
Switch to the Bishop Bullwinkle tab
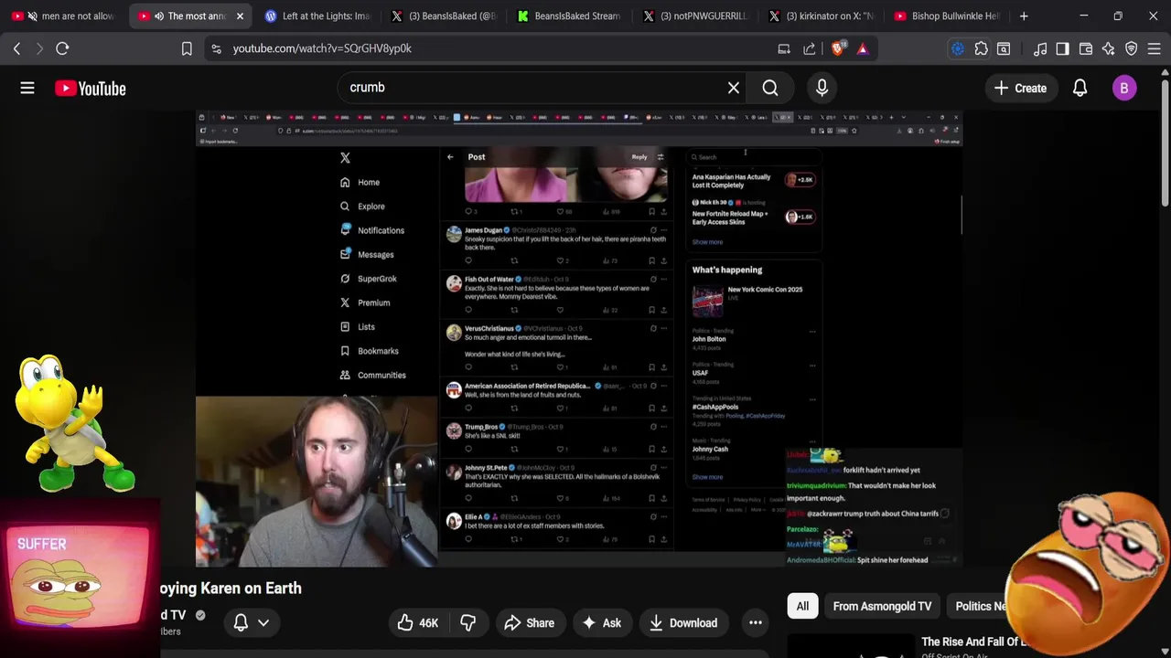948,16
